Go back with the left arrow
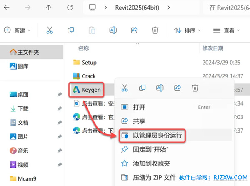The image size is (250, 186). click(x=7, y=8)
